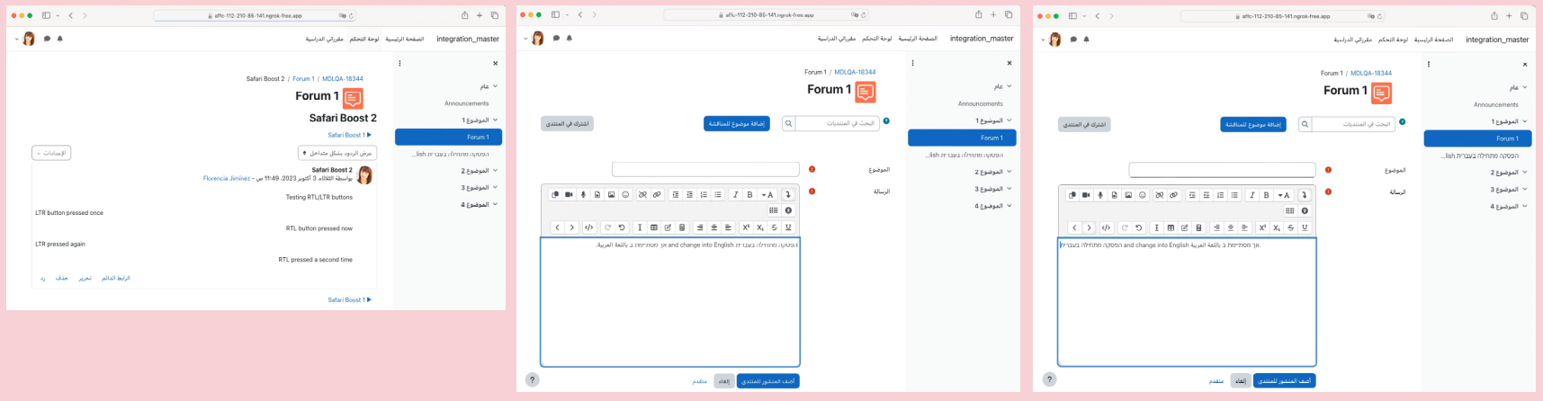Click the bold icon in the right window editor
This screenshot has height=401, width=1543.
1266,194
